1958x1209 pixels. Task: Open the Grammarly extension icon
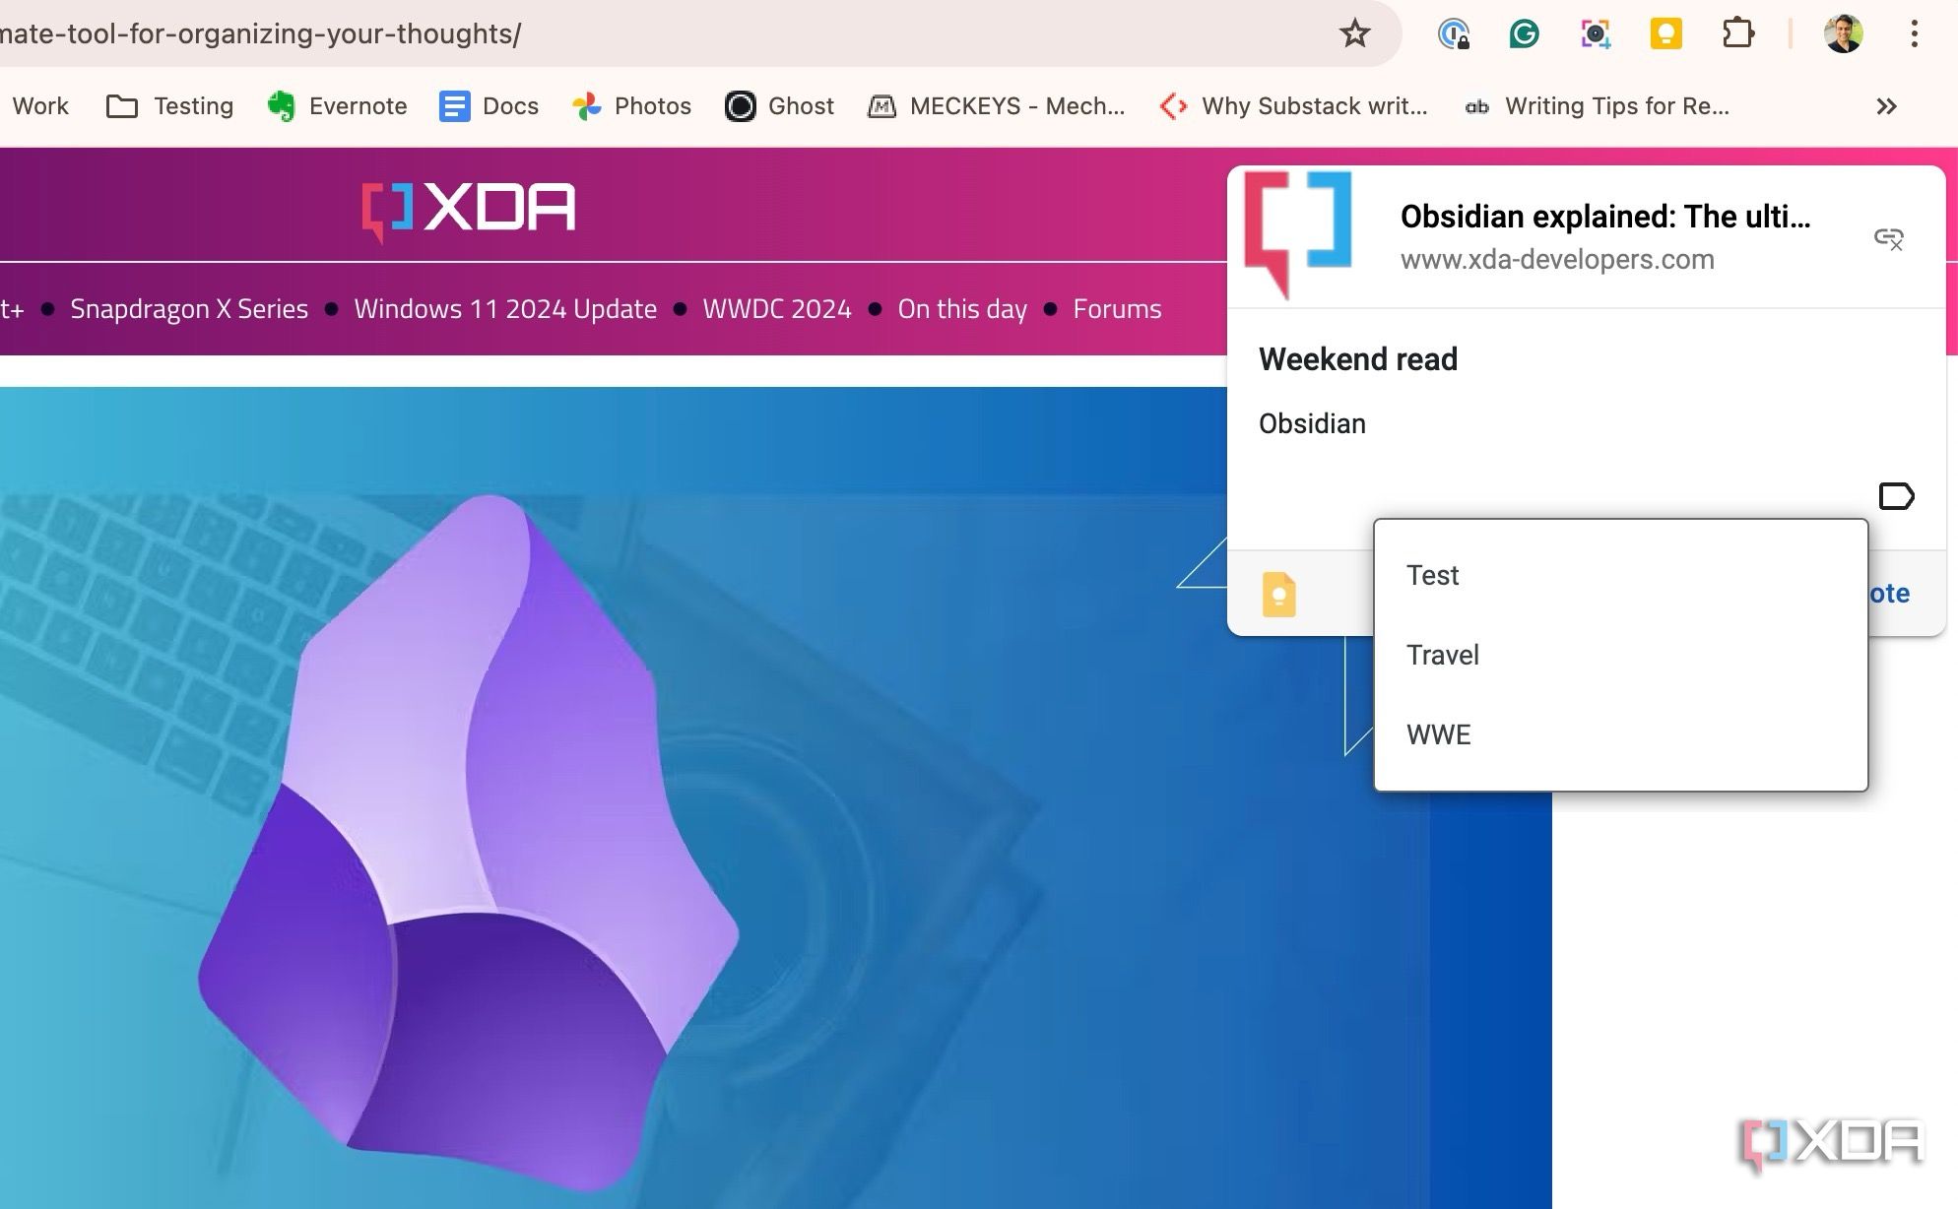pos(1524,34)
